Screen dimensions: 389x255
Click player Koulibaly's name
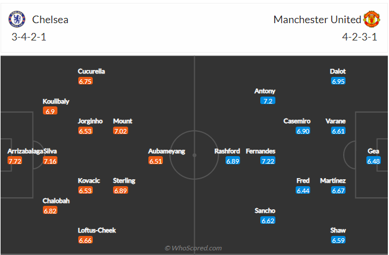pos(56,101)
